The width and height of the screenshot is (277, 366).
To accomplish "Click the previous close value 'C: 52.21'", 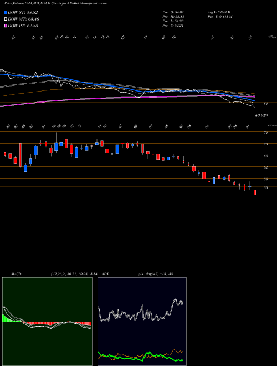I will (178, 26).
